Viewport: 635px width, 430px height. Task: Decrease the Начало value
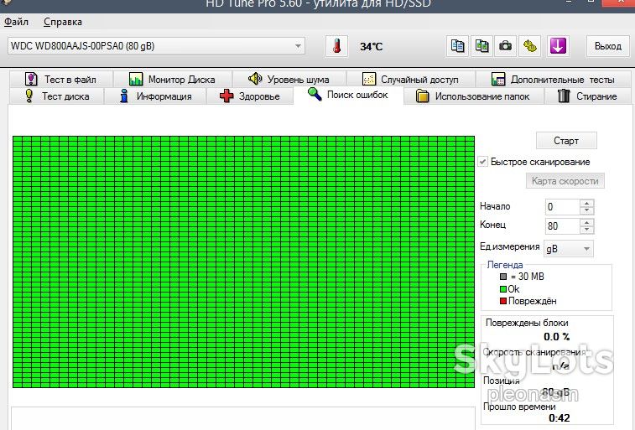point(587,210)
